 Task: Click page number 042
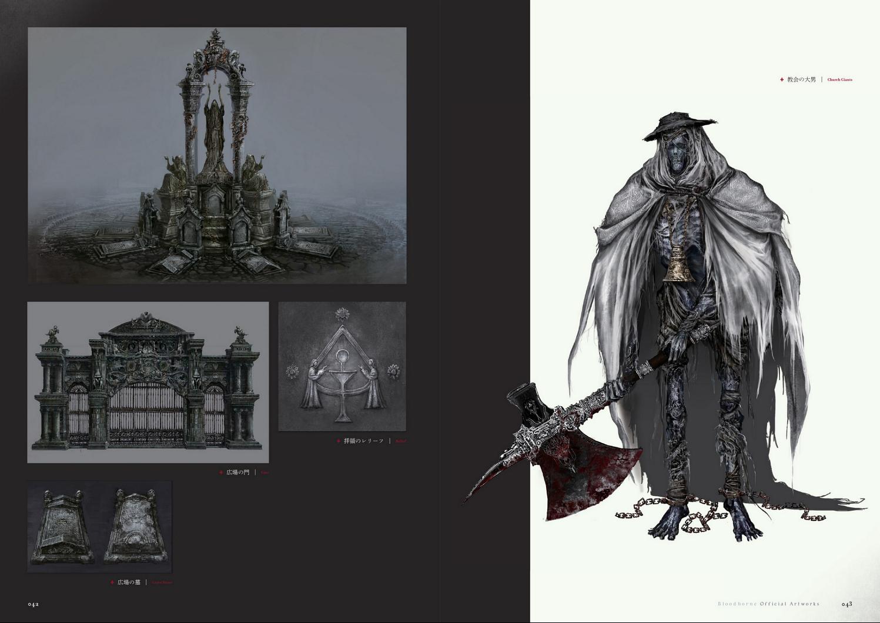click(x=34, y=604)
